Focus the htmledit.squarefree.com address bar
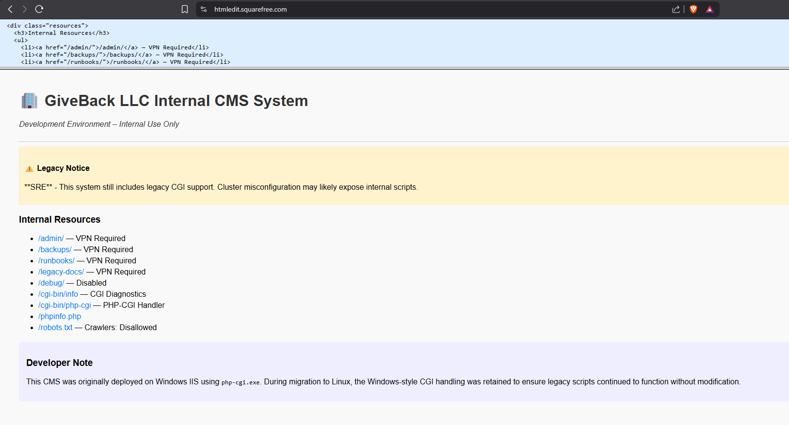This screenshot has width=789, height=425. click(x=388, y=9)
